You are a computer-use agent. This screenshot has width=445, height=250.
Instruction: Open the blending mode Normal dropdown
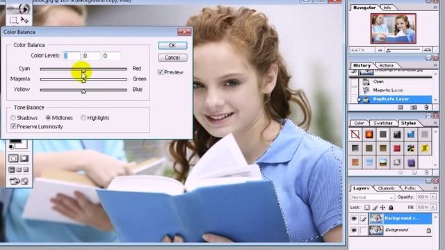tap(373, 197)
